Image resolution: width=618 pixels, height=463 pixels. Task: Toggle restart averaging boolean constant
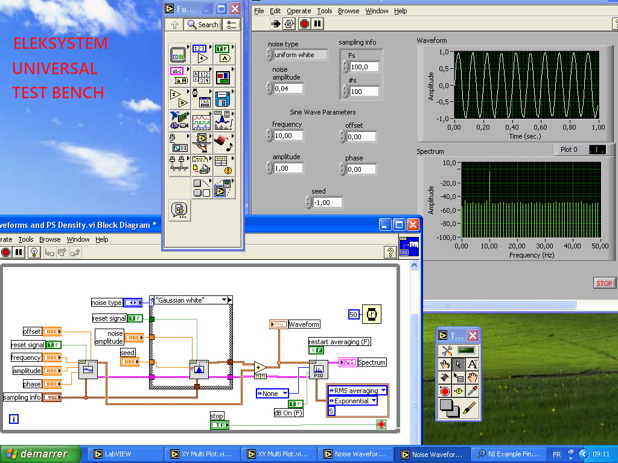point(316,350)
